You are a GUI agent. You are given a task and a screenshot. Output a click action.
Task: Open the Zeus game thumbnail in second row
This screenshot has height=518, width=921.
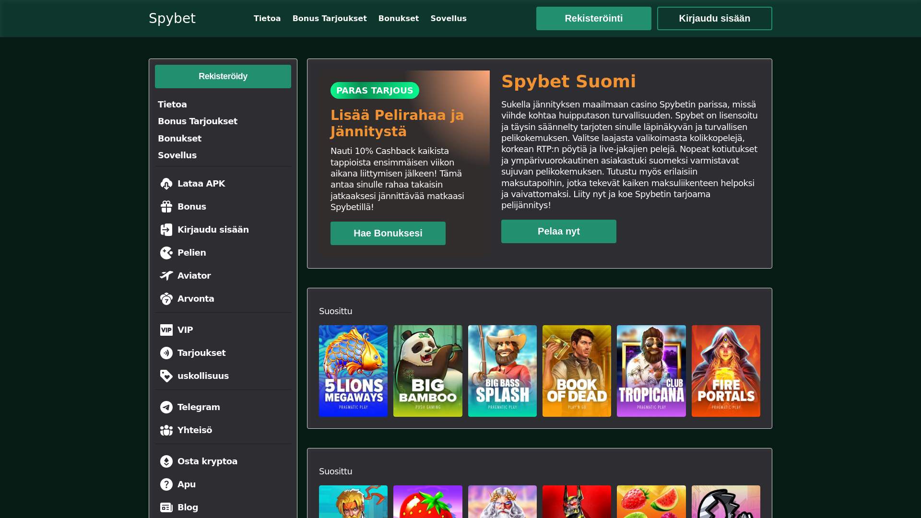(x=502, y=502)
